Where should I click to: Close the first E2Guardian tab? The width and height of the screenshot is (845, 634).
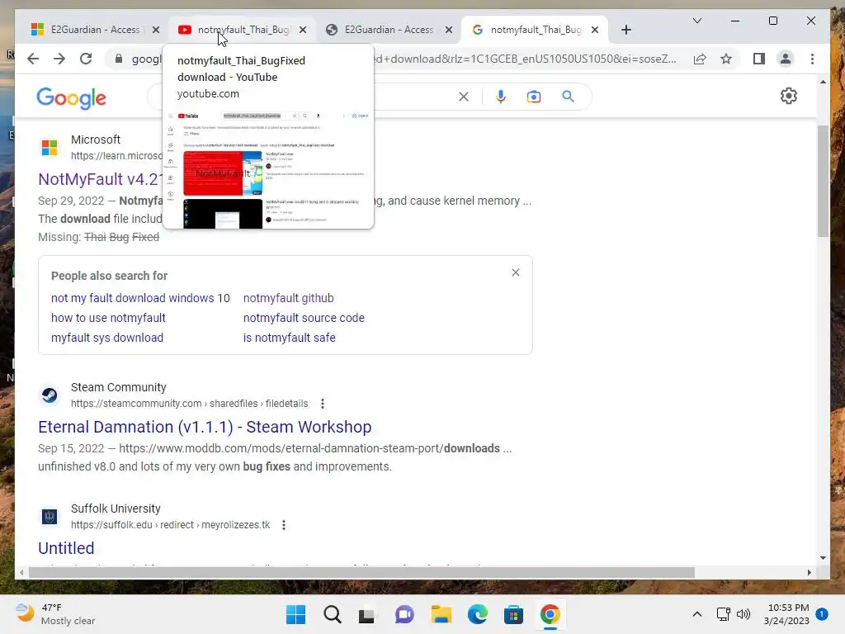click(156, 30)
